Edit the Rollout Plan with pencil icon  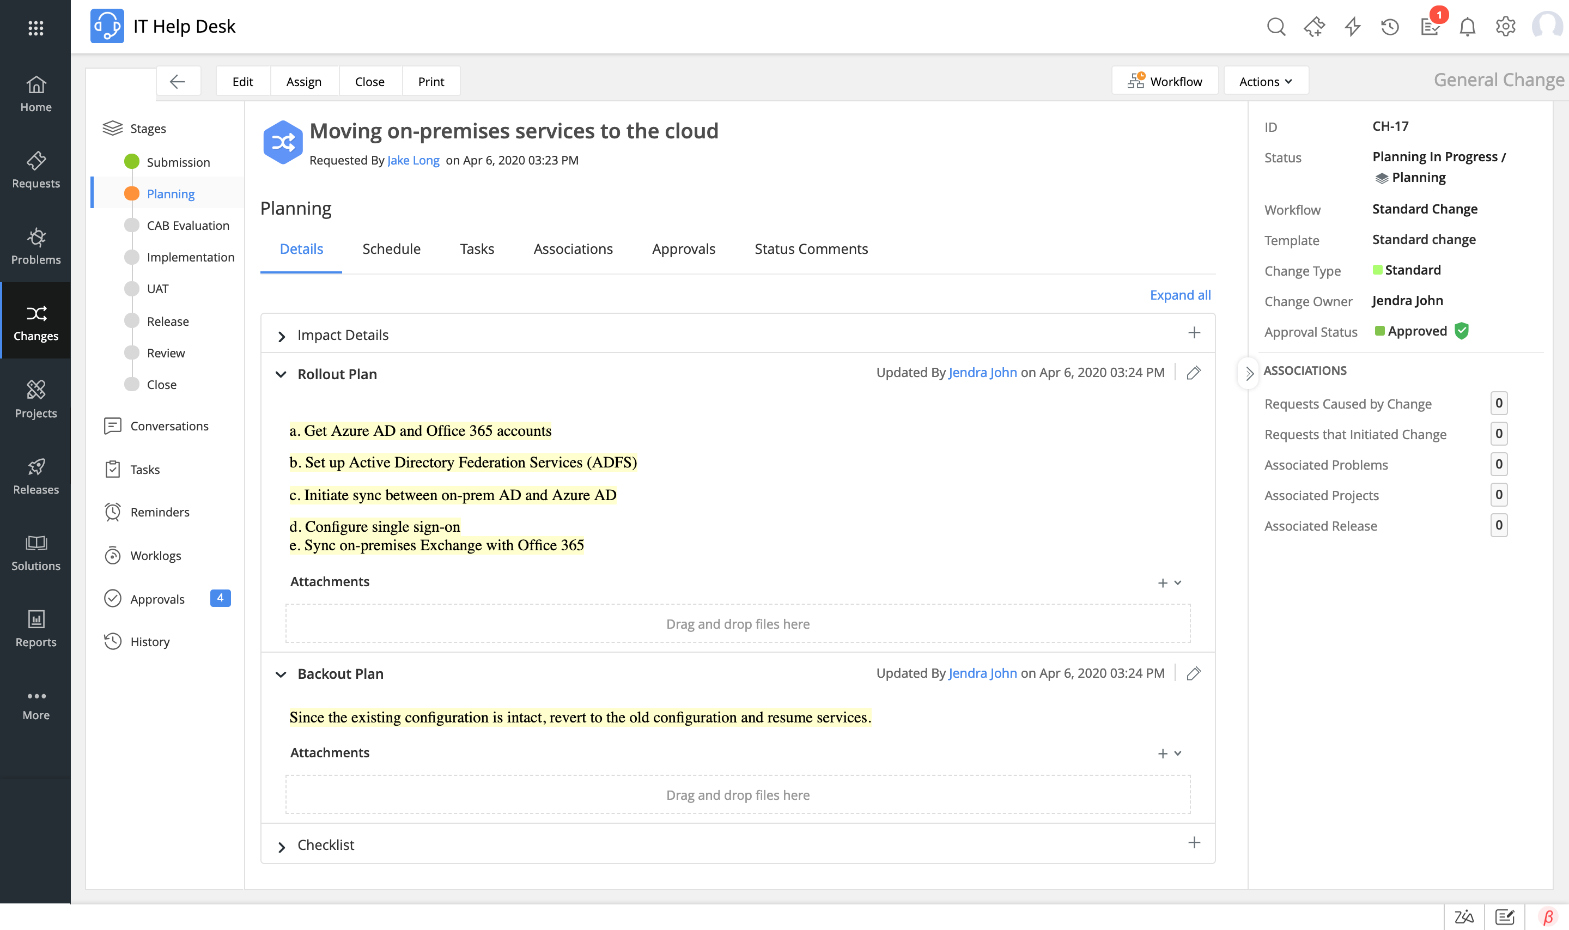click(1194, 373)
